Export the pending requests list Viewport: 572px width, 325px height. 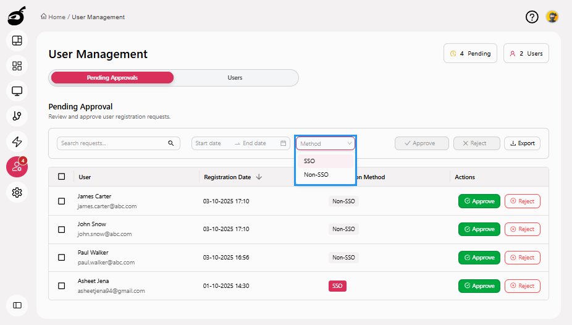point(522,143)
